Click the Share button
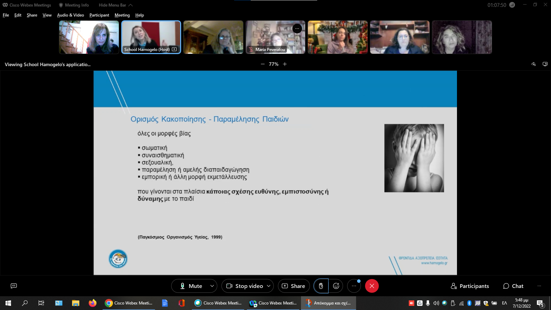 [294, 286]
